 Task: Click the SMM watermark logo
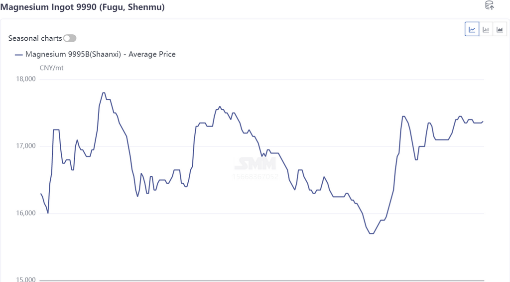[255, 163]
